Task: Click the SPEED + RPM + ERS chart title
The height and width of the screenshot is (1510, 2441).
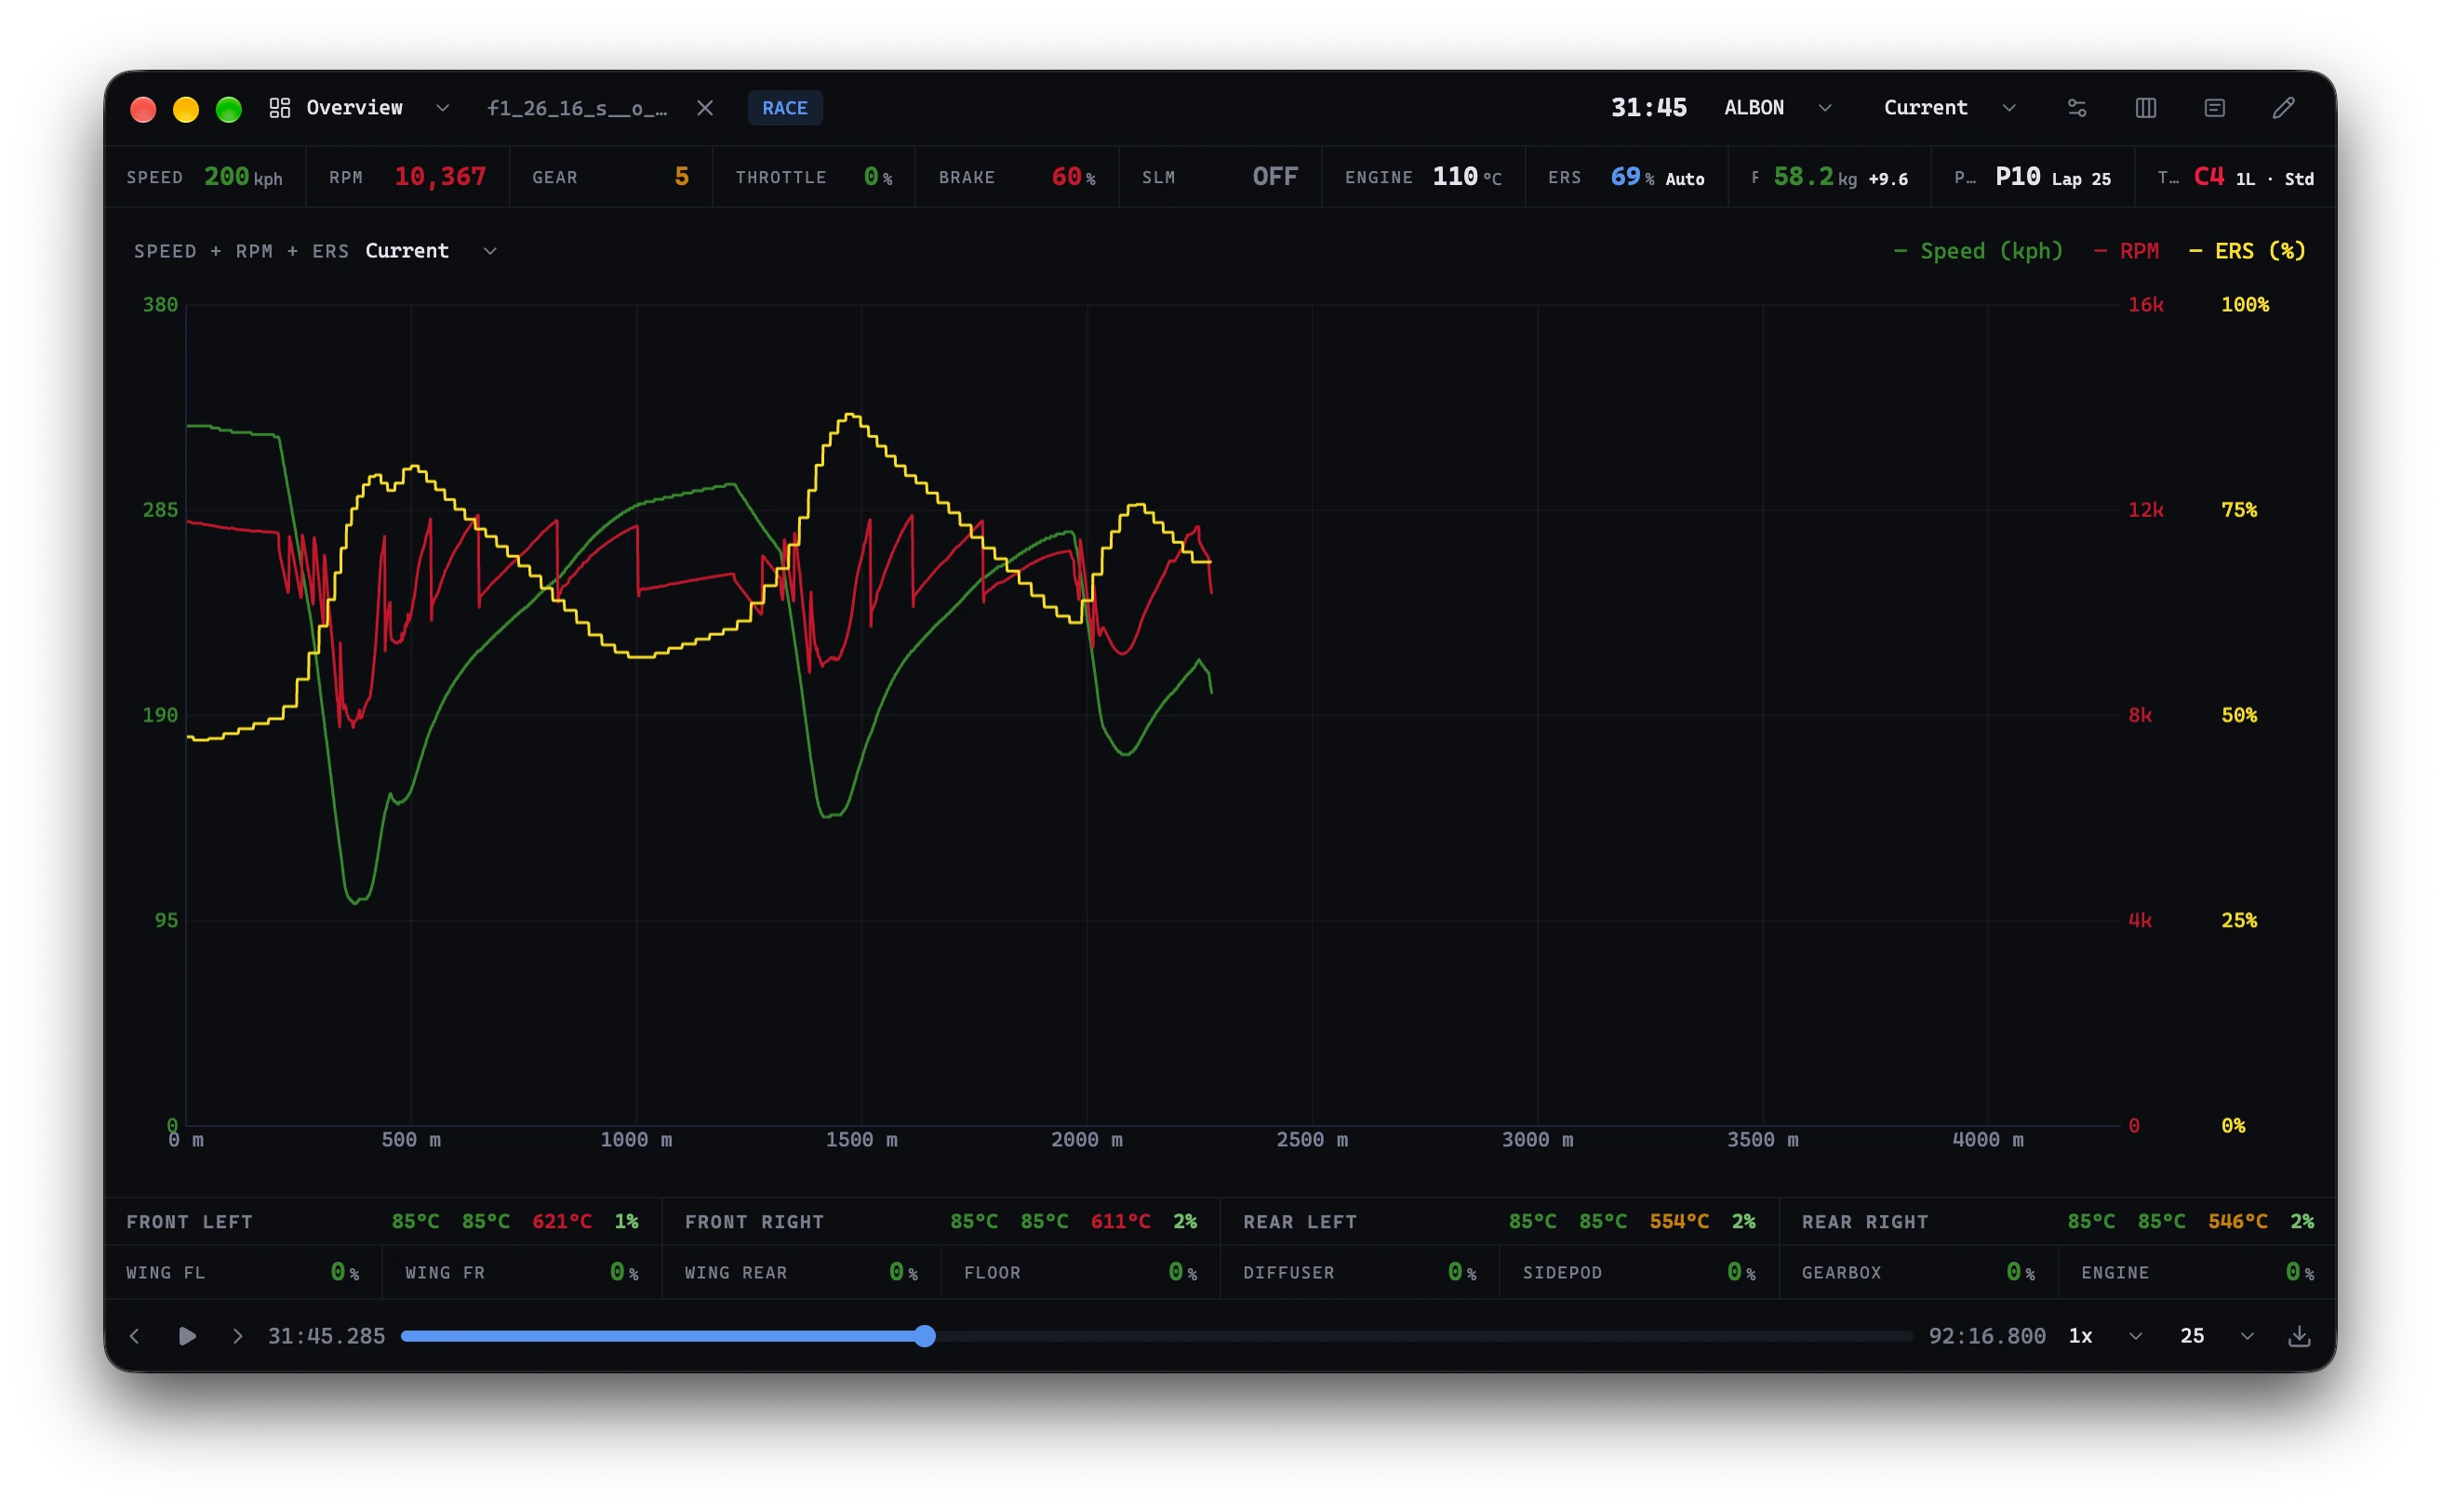Action: pyautogui.click(x=241, y=251)
